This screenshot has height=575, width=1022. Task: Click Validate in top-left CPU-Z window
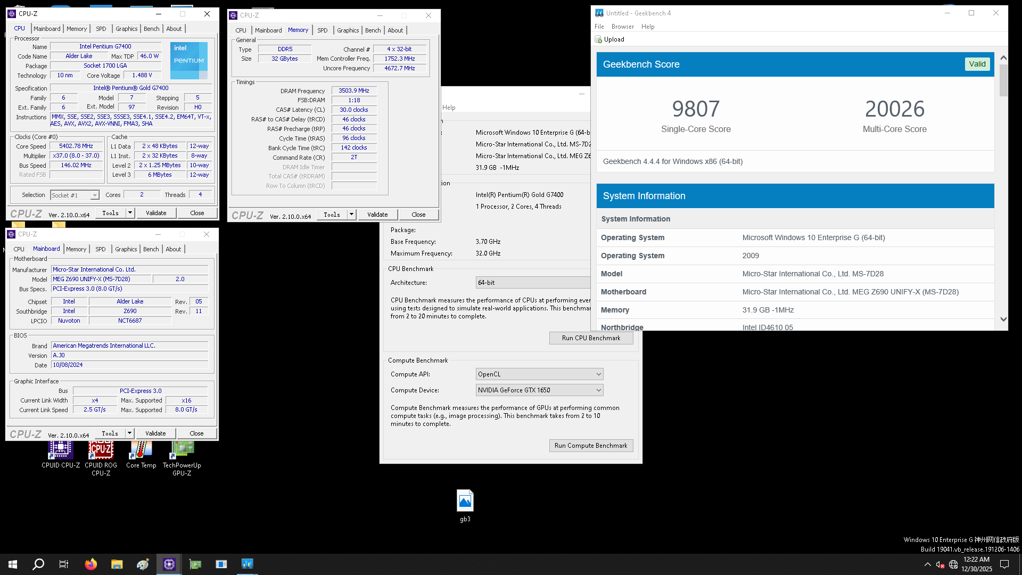(x=156, y=213)
